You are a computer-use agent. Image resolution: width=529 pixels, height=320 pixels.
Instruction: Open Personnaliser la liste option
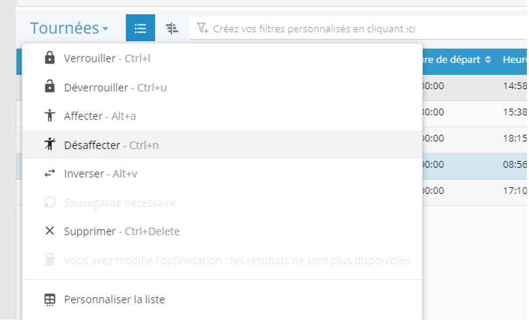coord(114,300)
